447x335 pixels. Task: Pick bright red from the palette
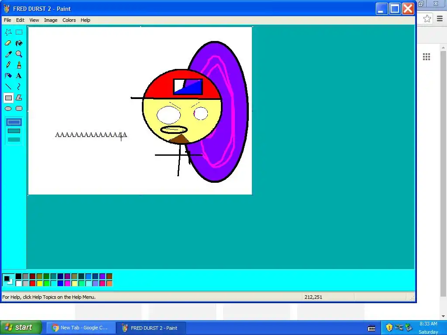[32, 284]
